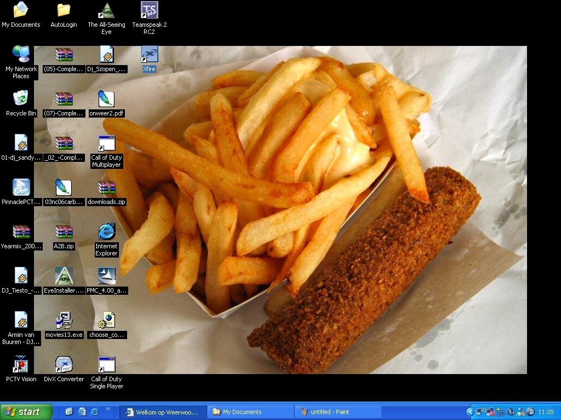The width and height of the screenshot is (561, 420).
Task: Click the ZD tray icon
Action: coord(501,412)
